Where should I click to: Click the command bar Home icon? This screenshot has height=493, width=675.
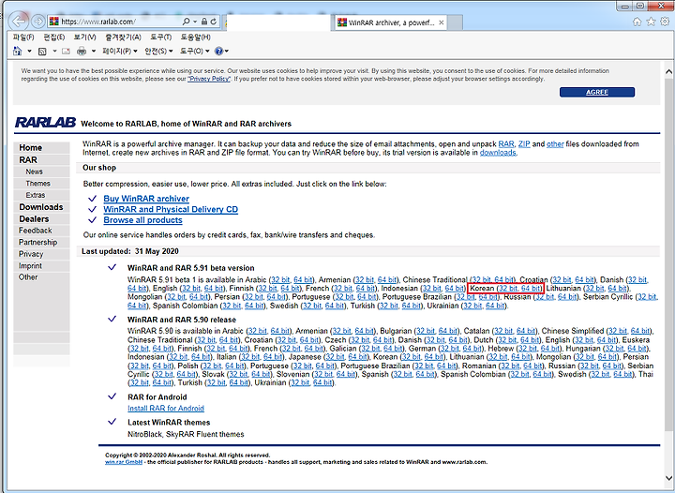18,52
